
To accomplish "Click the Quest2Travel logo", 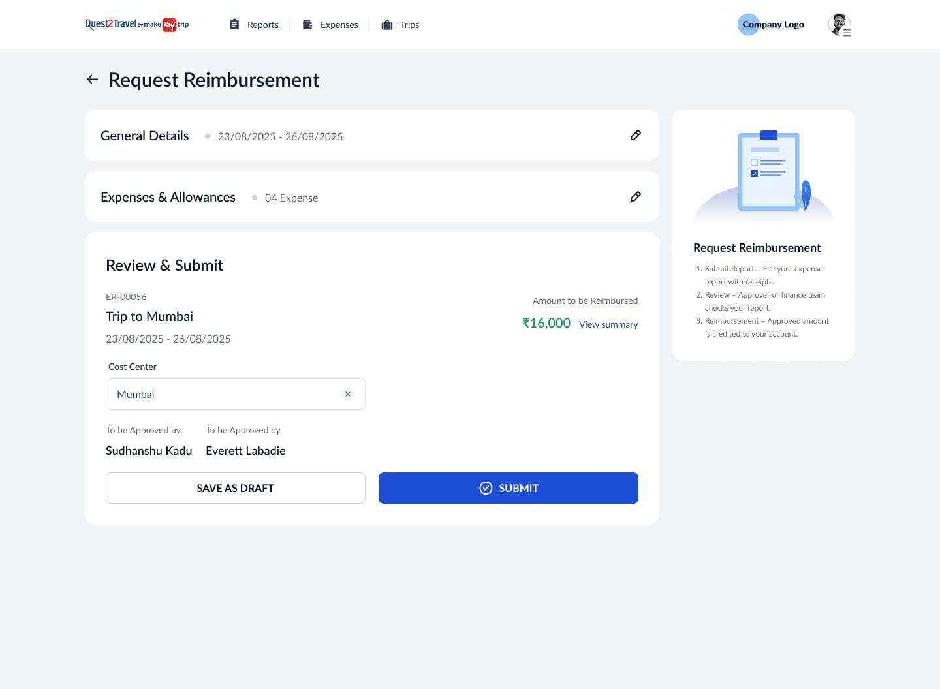I will (x=137, y=25).
